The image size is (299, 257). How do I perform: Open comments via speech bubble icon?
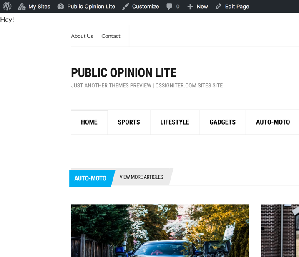(x=169, y=7)
